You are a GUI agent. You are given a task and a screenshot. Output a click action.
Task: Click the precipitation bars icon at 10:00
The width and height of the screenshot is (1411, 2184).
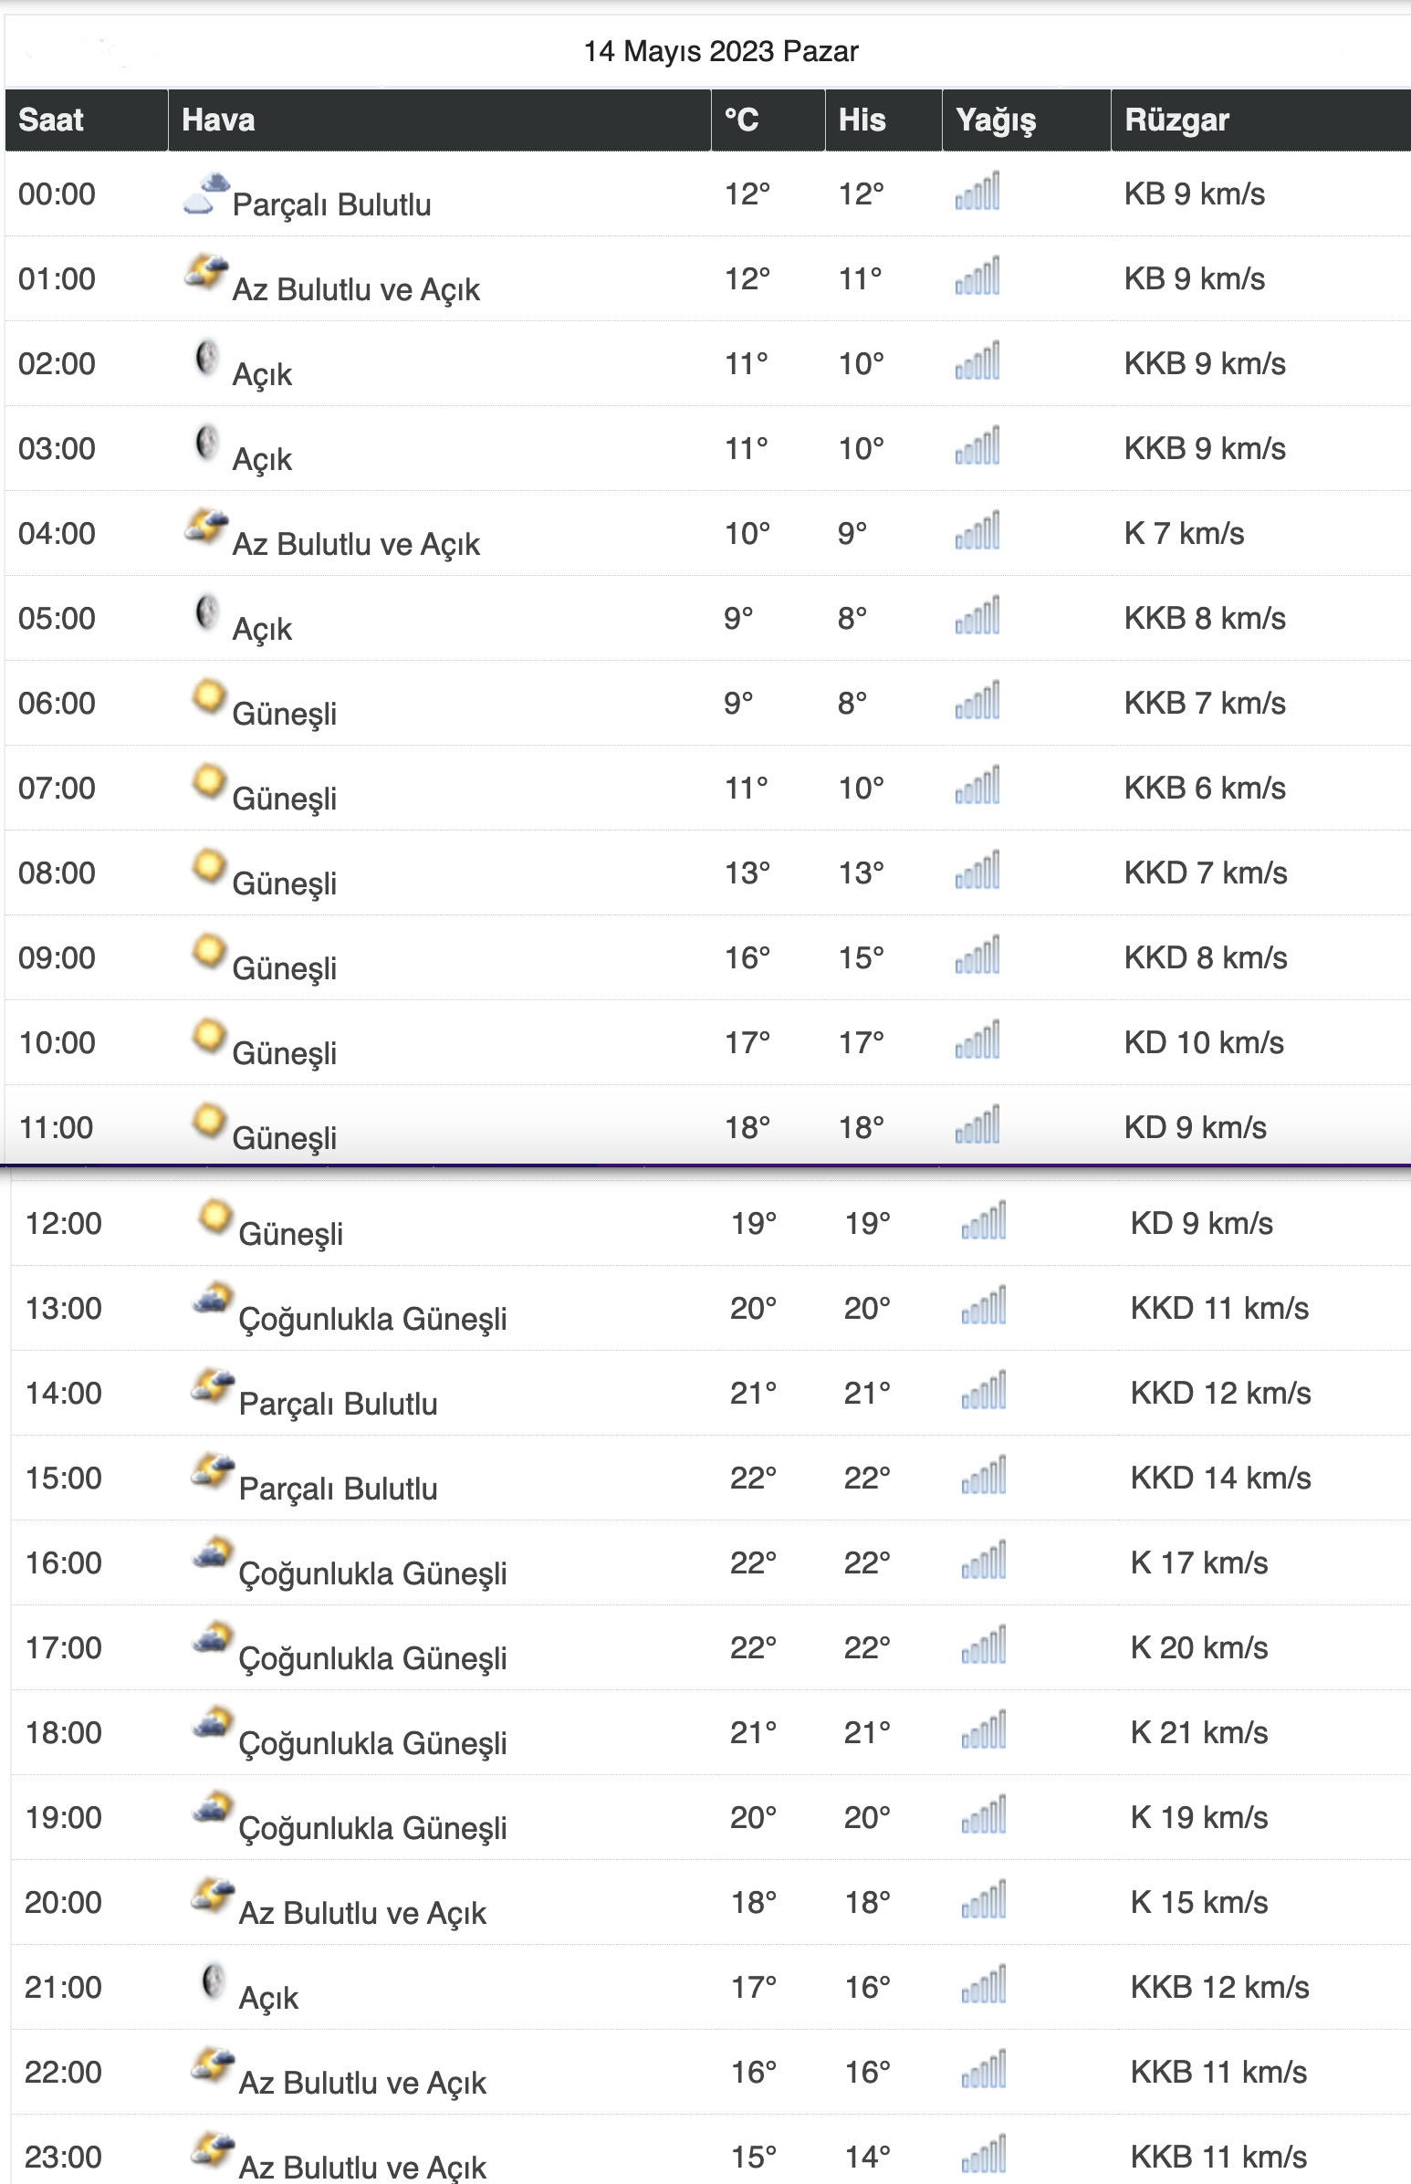977,1040
